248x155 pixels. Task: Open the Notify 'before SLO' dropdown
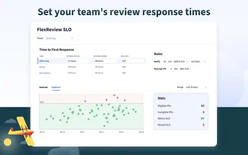pos(181,62)
